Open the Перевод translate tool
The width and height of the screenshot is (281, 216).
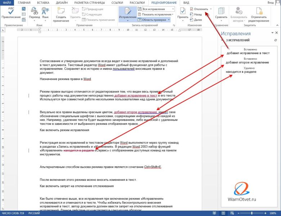pos(34,12)
